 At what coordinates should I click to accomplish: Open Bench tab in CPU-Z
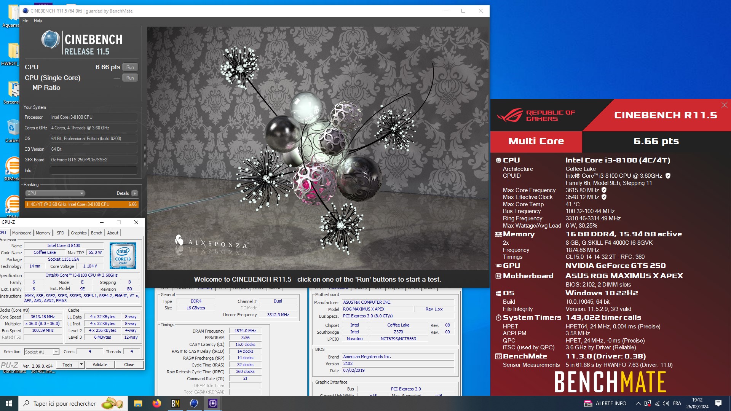[97, 233]
